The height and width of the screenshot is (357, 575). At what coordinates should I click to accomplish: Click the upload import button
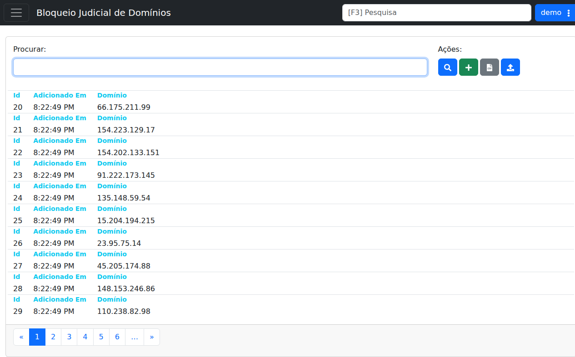point(510,67)
